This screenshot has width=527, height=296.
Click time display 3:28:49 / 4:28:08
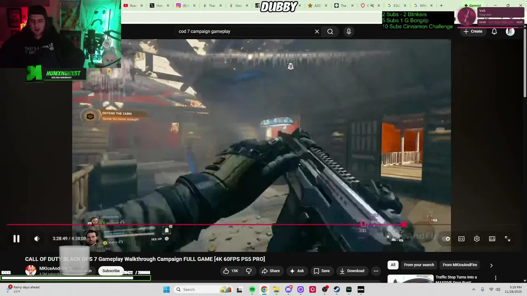click(68, 239)
